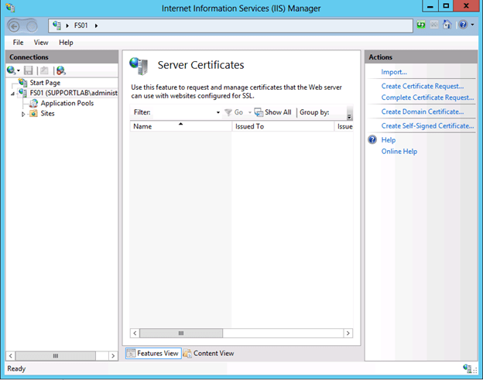
Task: Select Application Pools in the tree
Action: [x=67, y=103]
